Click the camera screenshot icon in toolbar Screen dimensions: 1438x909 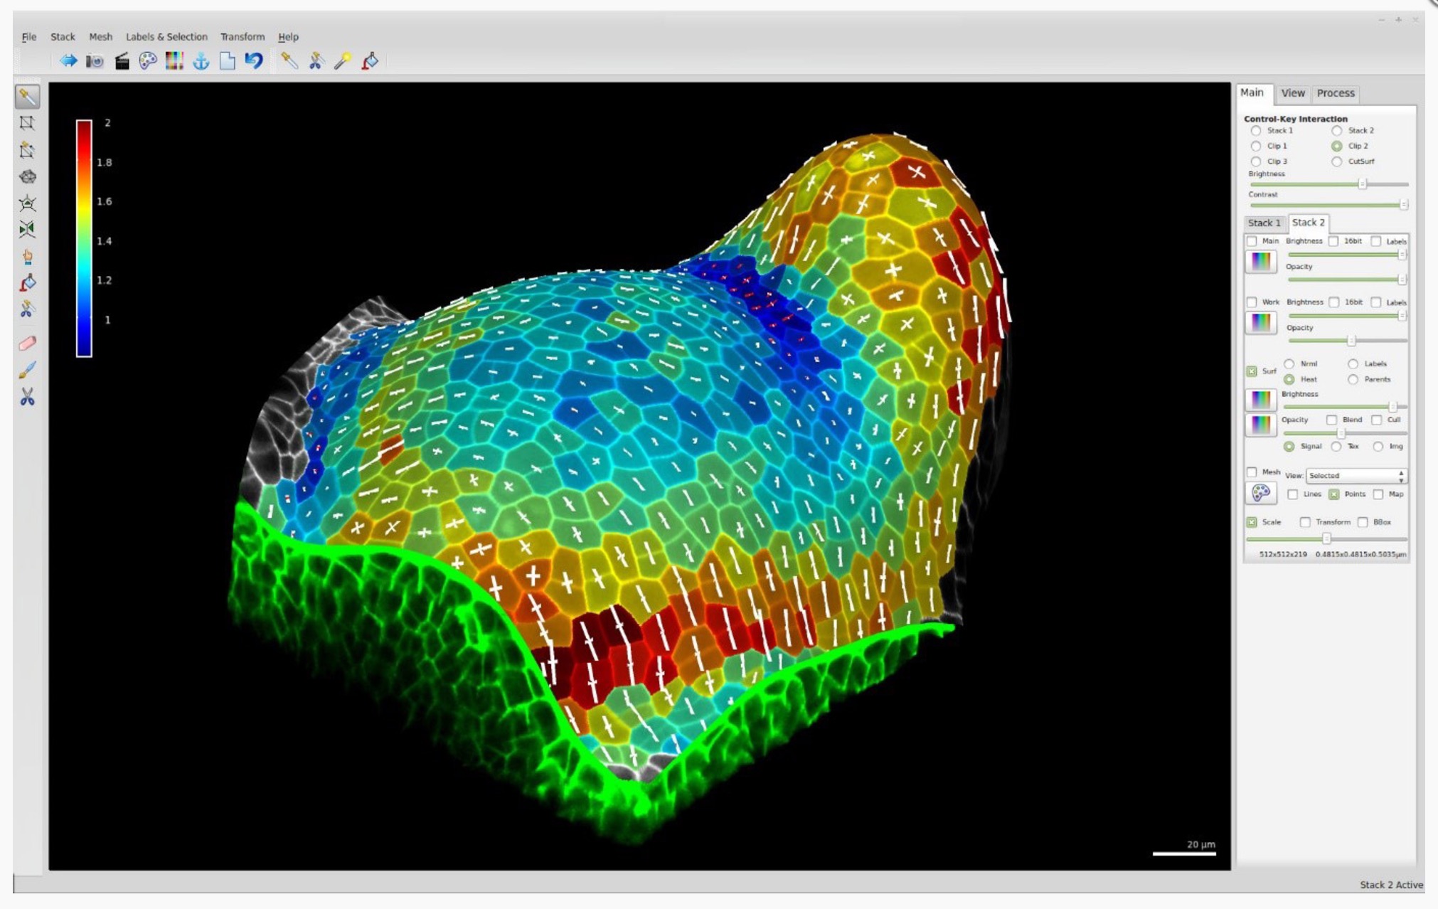point(95,61)
